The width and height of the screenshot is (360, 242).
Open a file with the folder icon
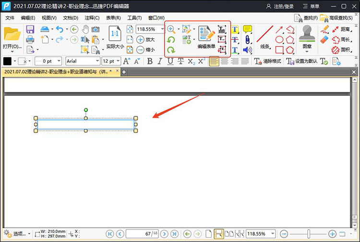12,35
